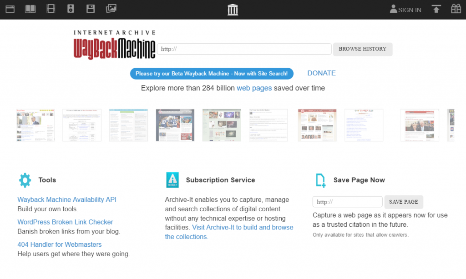Open the space images gallery thumbnail
Image resolution: width=466 pixels, height=279 pixels.
click(x=222, y=125)
